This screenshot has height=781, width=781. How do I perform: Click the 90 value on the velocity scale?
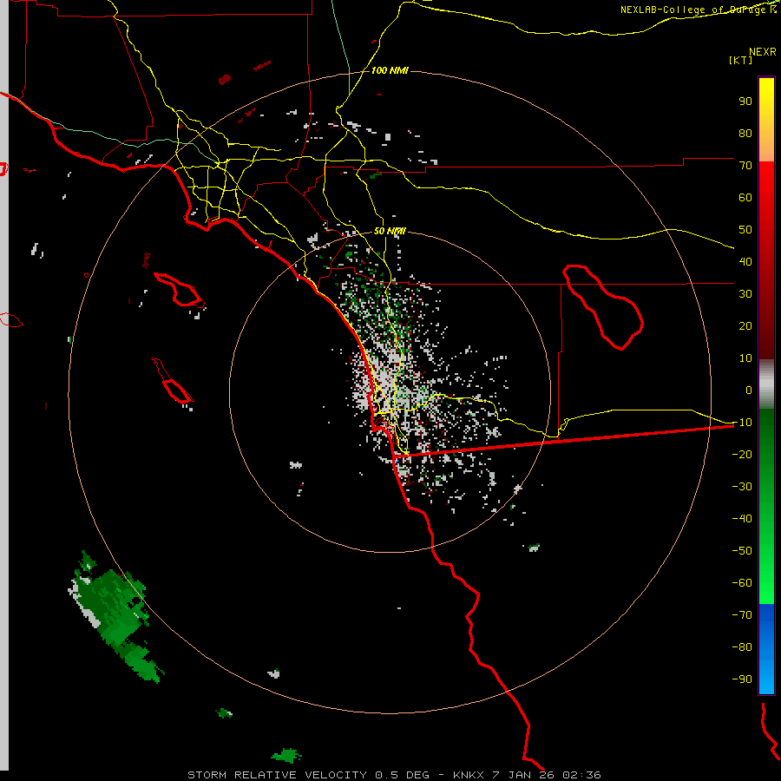[745, 102]
